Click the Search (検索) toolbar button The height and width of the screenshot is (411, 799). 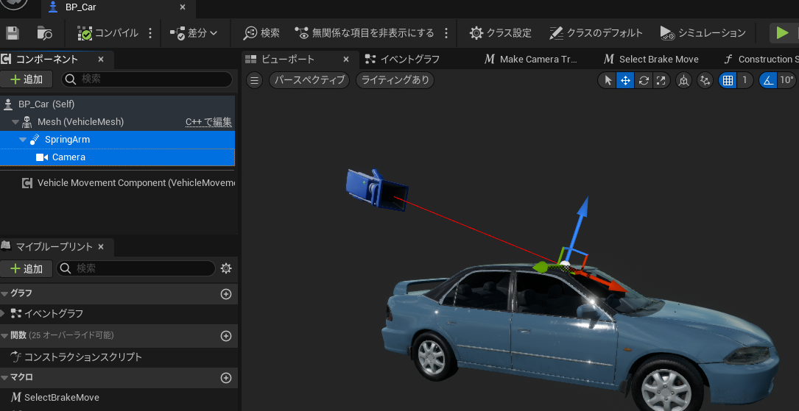261,33
